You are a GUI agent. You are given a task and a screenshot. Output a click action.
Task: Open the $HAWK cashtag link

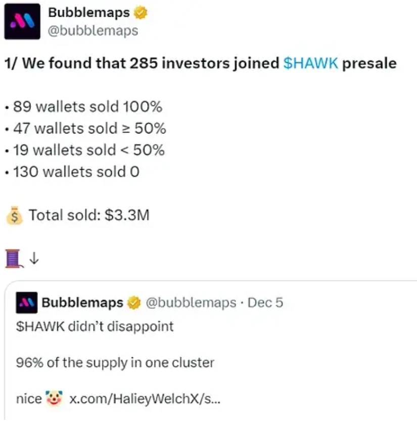click(x=310, y=64)
